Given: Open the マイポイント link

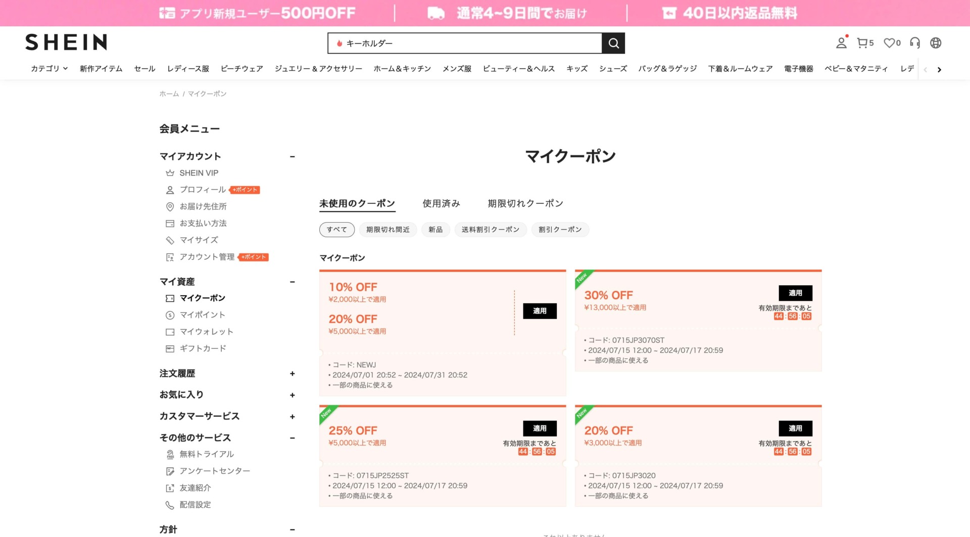Looking at the screenshot, I should [203, 315].
